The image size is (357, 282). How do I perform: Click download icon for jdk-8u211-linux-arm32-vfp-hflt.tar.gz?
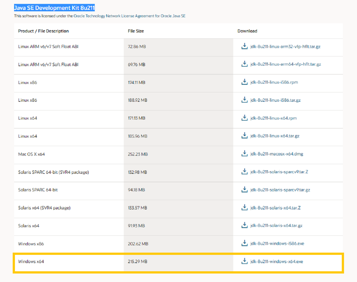(244, 46)
